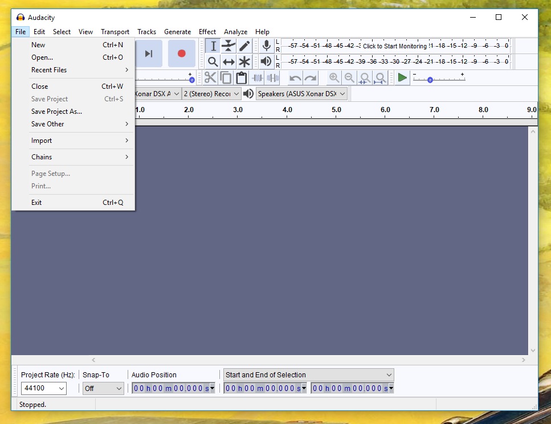
Task: Open the View menu
Action: coord(85,32)
